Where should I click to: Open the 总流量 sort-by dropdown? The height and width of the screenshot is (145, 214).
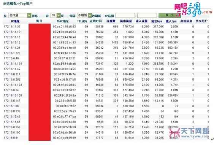point(20,16)
